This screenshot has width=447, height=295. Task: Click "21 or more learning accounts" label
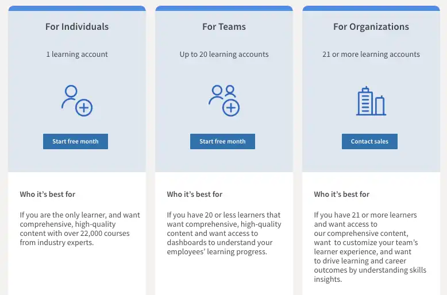[371, 55]
